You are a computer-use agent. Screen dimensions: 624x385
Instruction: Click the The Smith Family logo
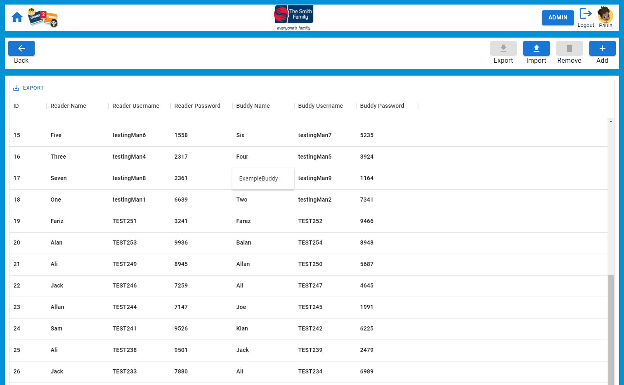click(293, 18)
